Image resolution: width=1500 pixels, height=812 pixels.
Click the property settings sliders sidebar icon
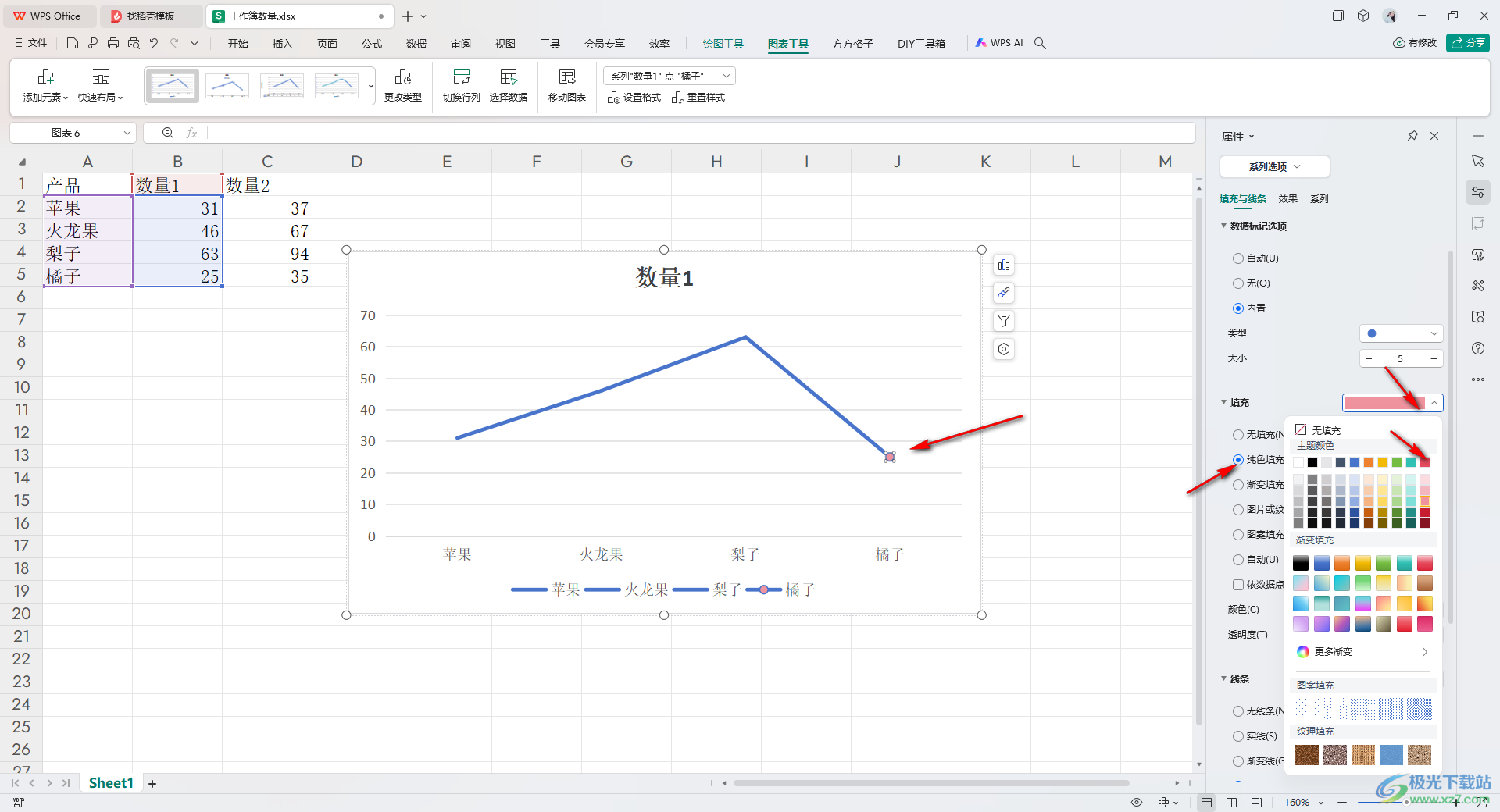[1478, 192]
